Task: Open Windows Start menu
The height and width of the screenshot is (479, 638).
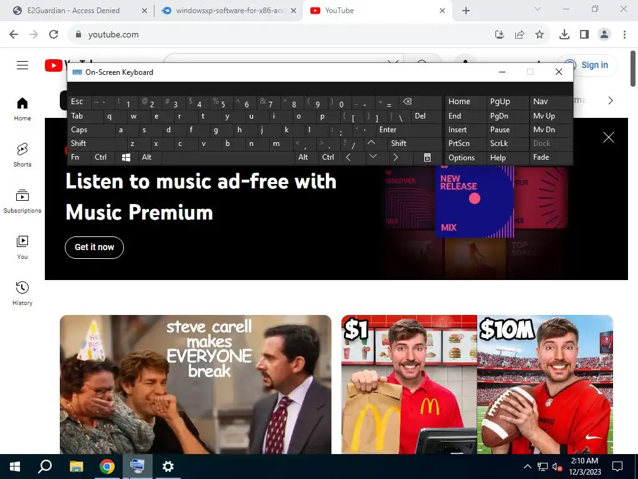Action: click(15, 467)
